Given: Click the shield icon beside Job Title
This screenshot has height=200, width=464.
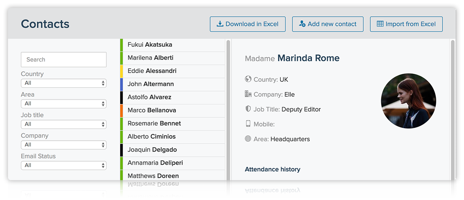Looking at the screenshot, I should (x=248, y=109).
